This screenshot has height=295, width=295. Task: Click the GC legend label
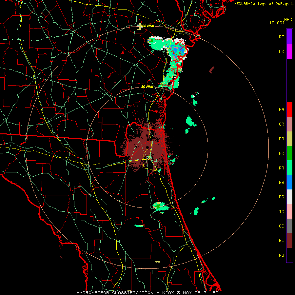[281, 226]
